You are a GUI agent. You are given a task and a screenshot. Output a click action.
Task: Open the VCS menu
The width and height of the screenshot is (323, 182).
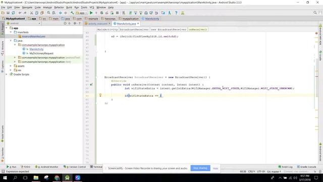click(x=92, y=8)
